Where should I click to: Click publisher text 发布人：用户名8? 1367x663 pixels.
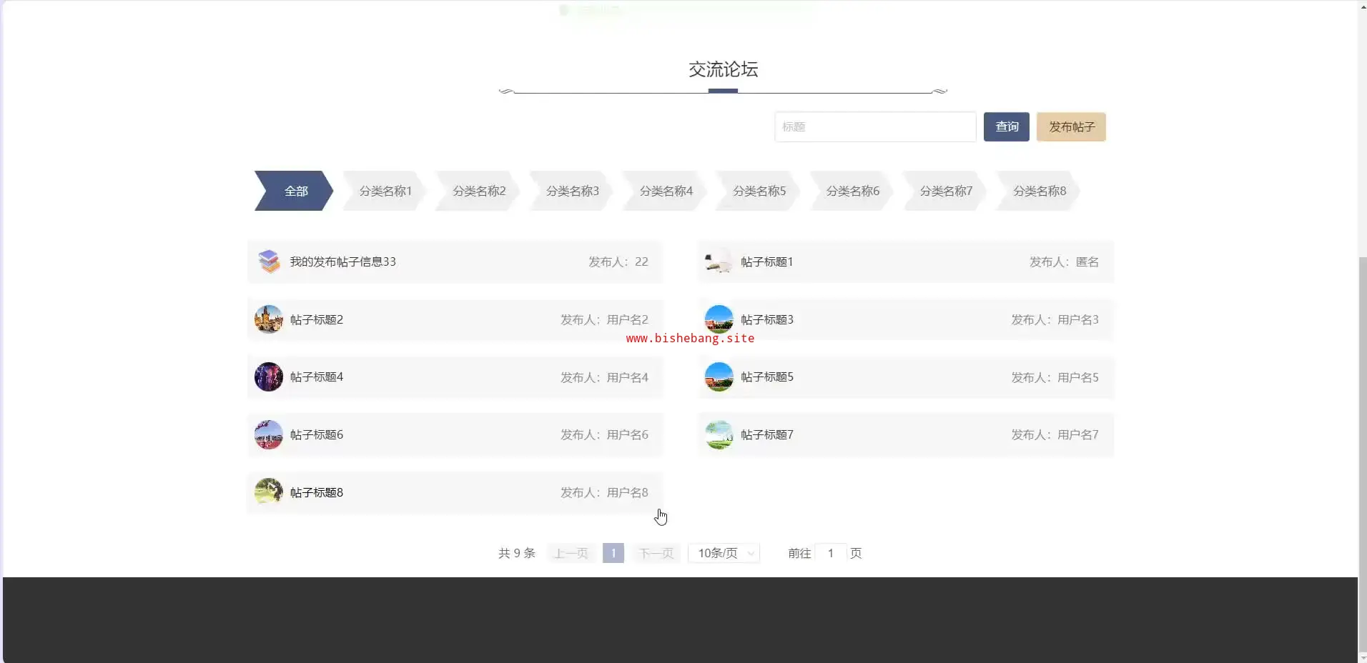604,492
